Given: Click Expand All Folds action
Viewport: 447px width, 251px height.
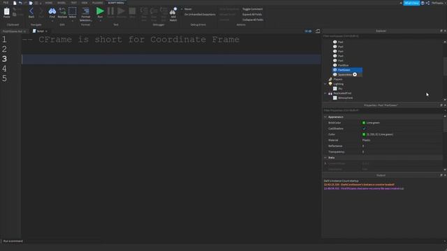Looking at the screenshot, I should pyautogui.click(x=252, y=14).
